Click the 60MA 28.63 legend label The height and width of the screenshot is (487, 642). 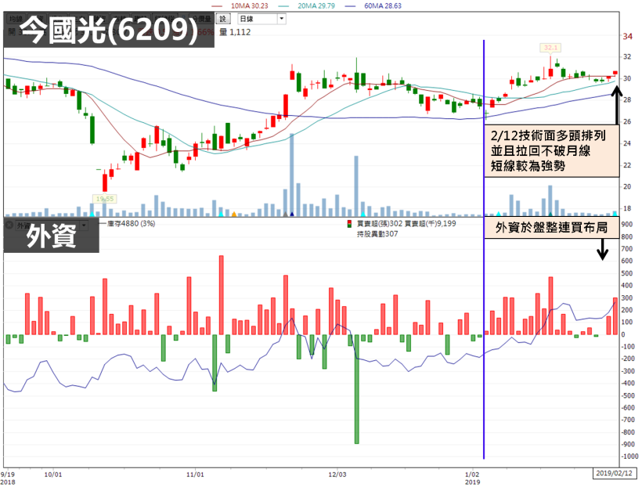[383, 5]
